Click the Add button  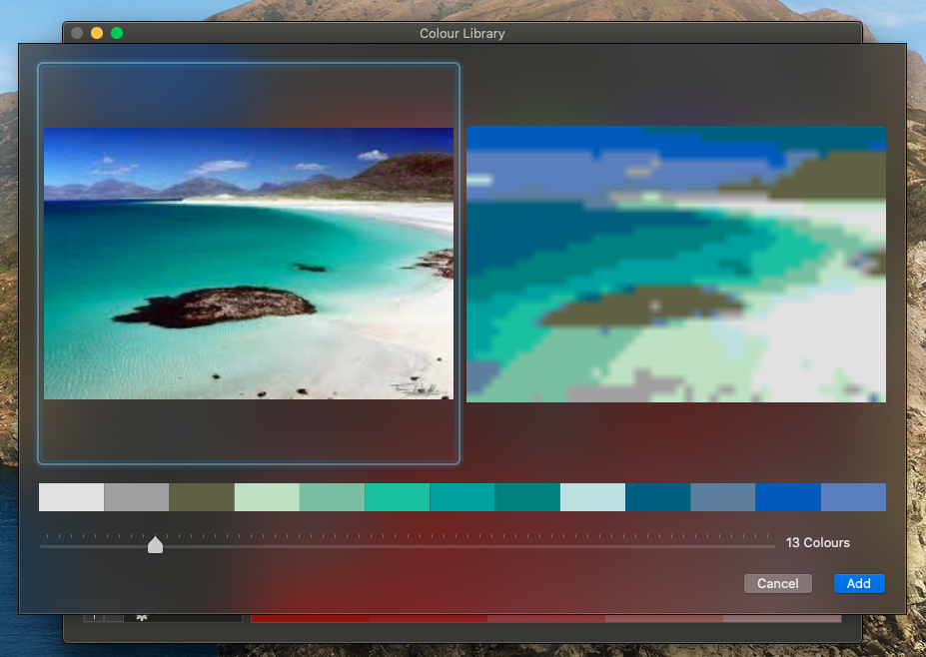tap(859, 583)
